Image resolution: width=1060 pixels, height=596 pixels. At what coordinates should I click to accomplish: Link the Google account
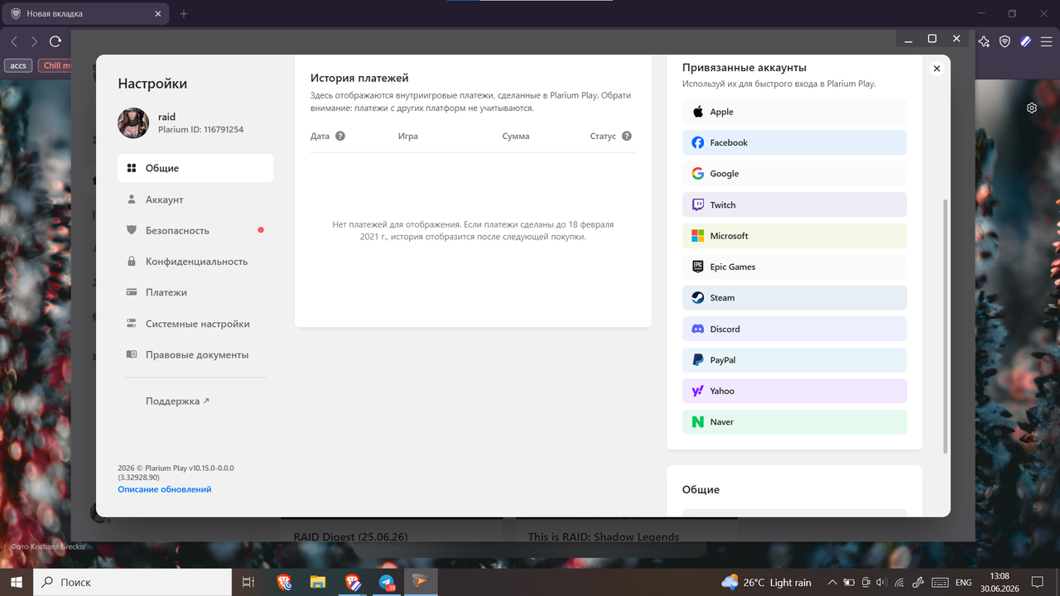click(x=794, y=174)
